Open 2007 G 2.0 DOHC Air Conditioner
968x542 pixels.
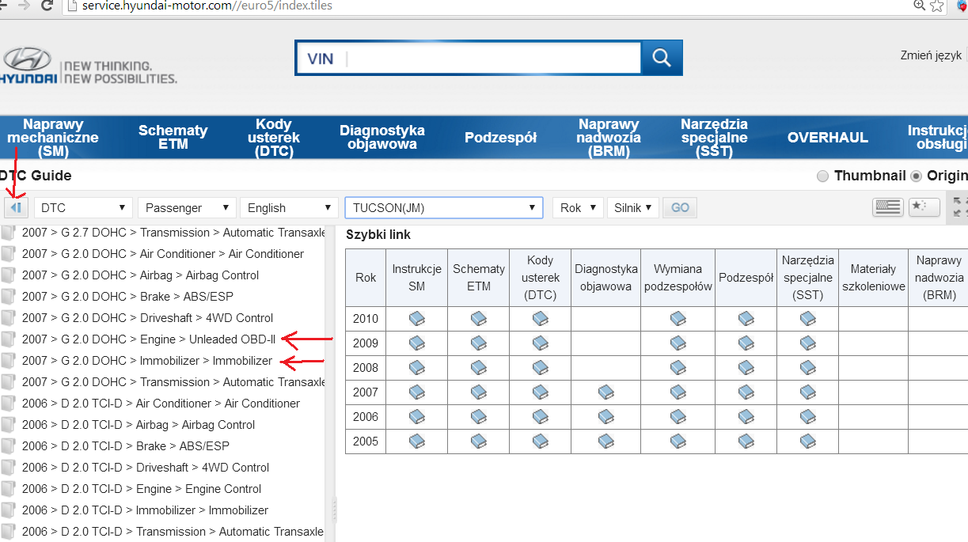(x=163, y=253)
